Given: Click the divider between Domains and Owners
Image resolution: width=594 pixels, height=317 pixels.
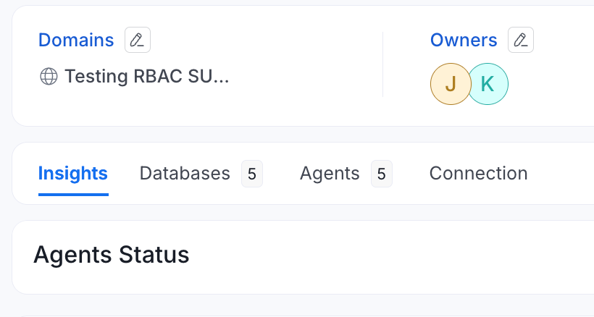Looking at the screenshot, I should tap(382, 64).
